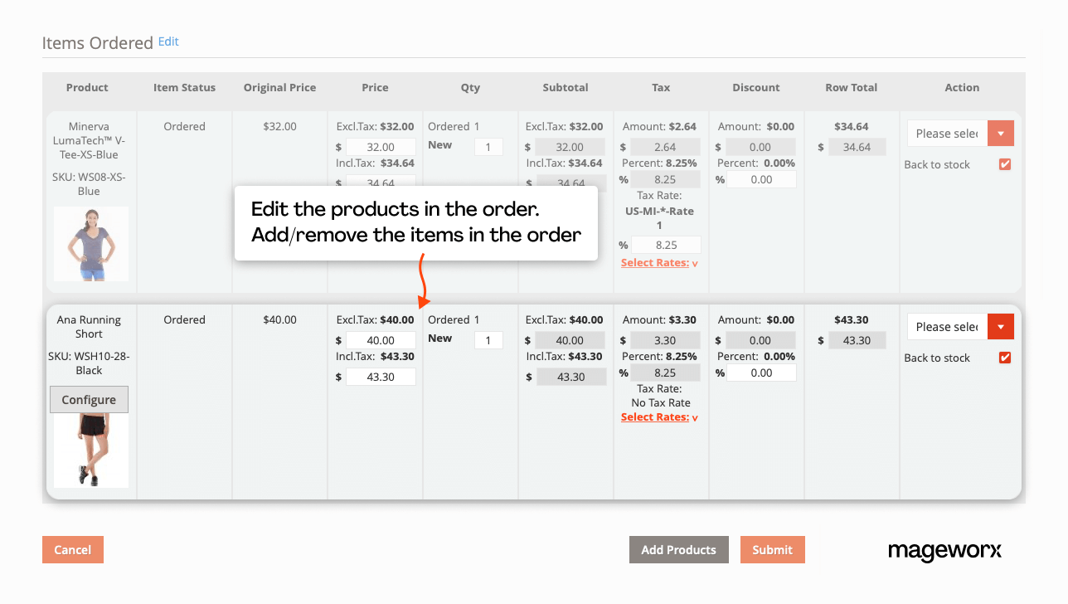The height and width of the screenshot is (604, 1068).
Task: Click the discount percent field on second row
Action: [761, 372]
